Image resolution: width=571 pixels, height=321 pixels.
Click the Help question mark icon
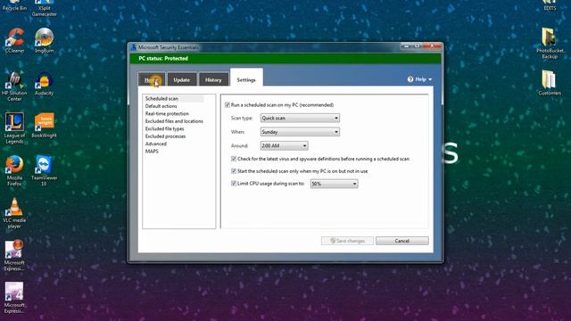[410, 79]
